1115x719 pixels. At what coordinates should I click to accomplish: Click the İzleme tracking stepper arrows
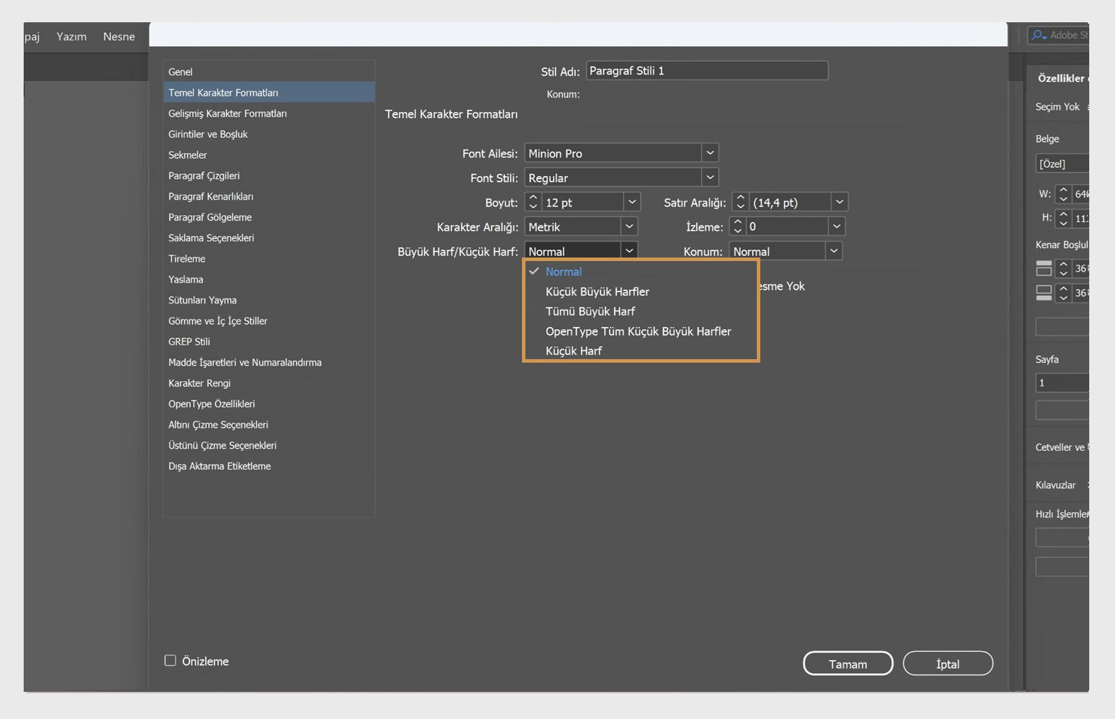pos(738,226)
